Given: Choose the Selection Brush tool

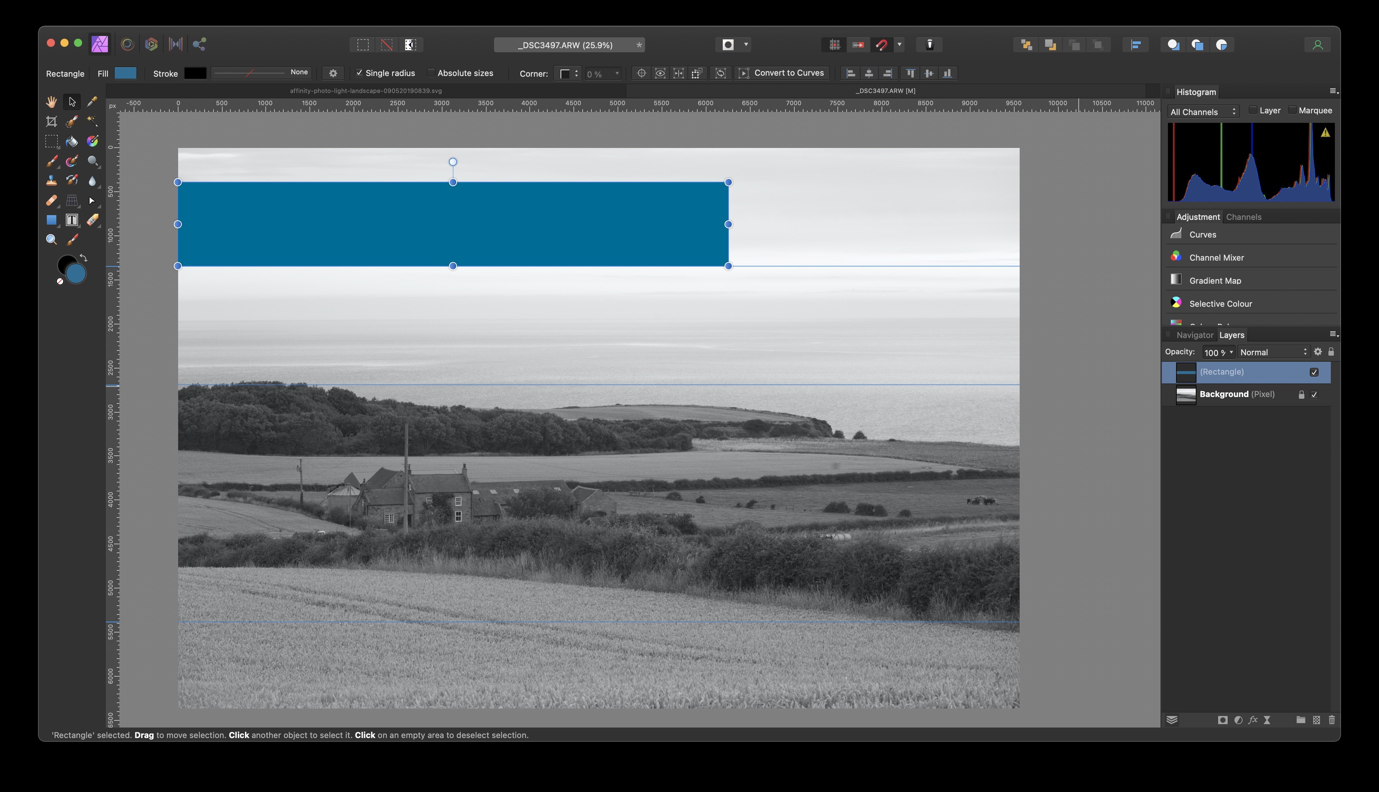Looking at the screenshot, I should (72, 121).
